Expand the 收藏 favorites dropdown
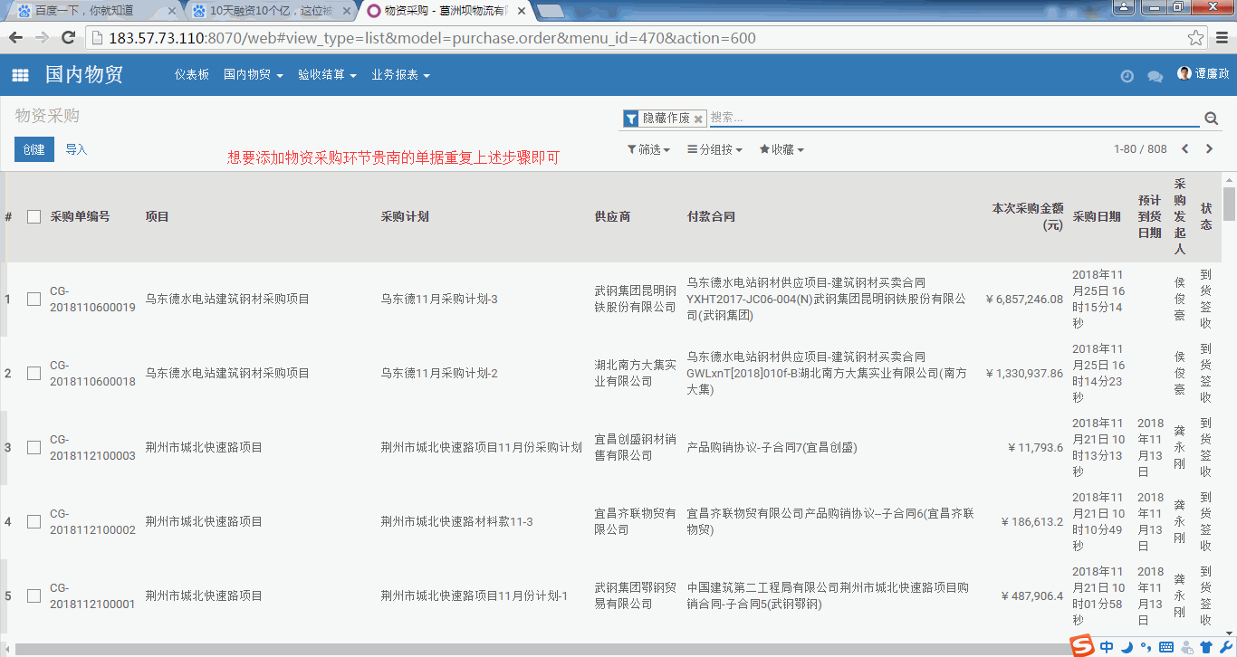 coord(781,149)
